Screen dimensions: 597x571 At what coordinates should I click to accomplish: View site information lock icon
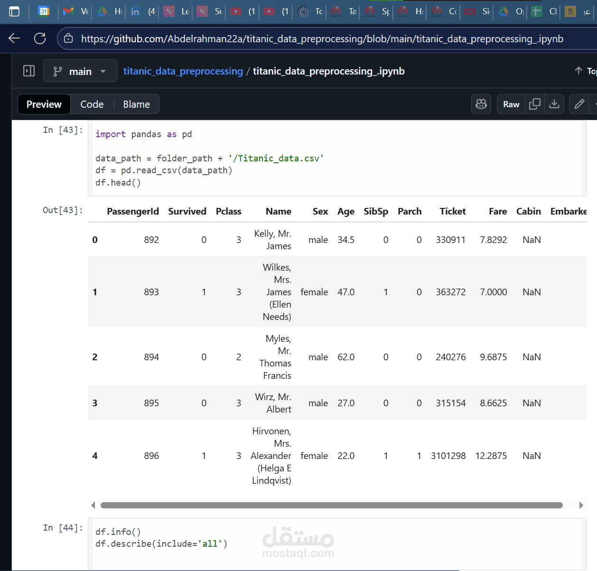coord(68,38)
